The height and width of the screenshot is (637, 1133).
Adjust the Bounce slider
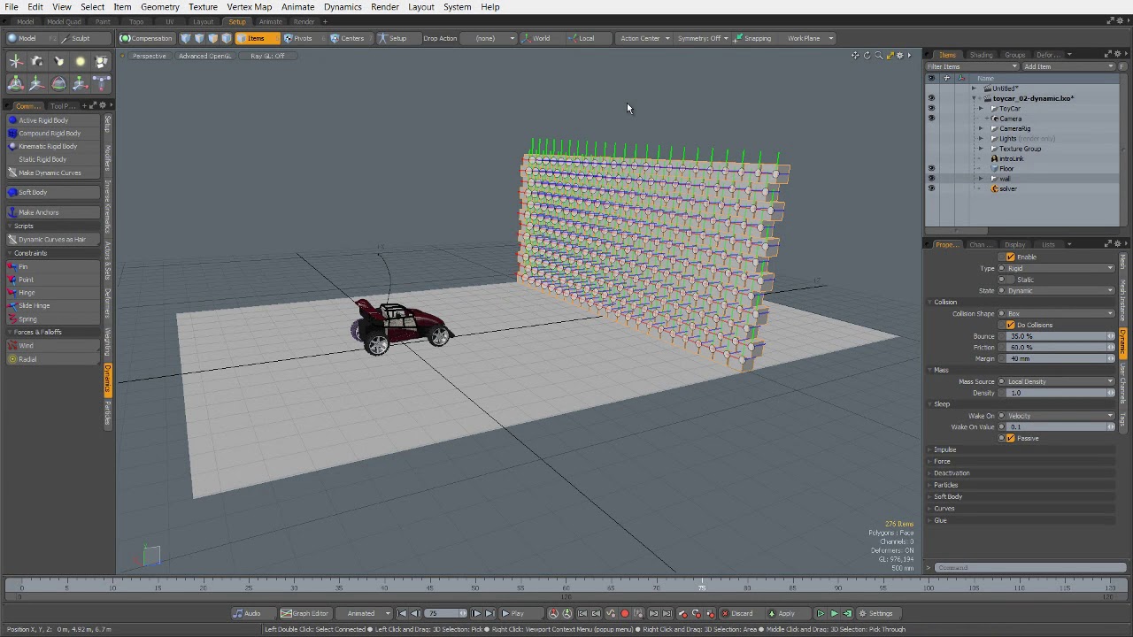click(1059, 336)
